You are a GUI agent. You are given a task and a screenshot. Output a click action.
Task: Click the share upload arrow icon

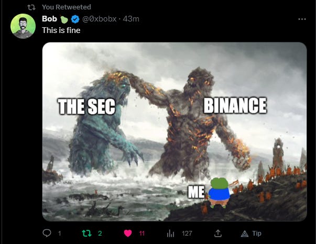tap(217, 234)
